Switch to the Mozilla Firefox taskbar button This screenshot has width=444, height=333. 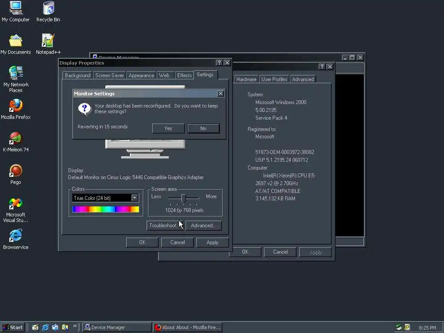tap(188, 327)
